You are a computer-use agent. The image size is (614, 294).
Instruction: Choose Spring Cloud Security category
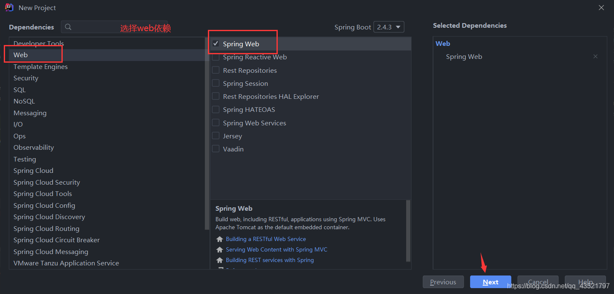(x=107, y=182)
